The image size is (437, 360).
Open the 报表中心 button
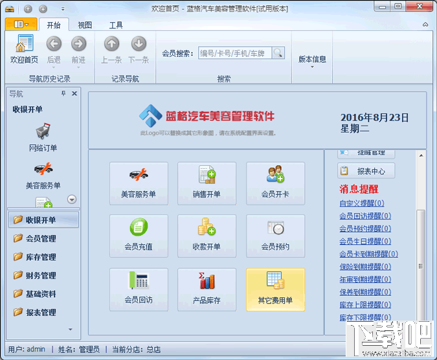tap(366, 171)
